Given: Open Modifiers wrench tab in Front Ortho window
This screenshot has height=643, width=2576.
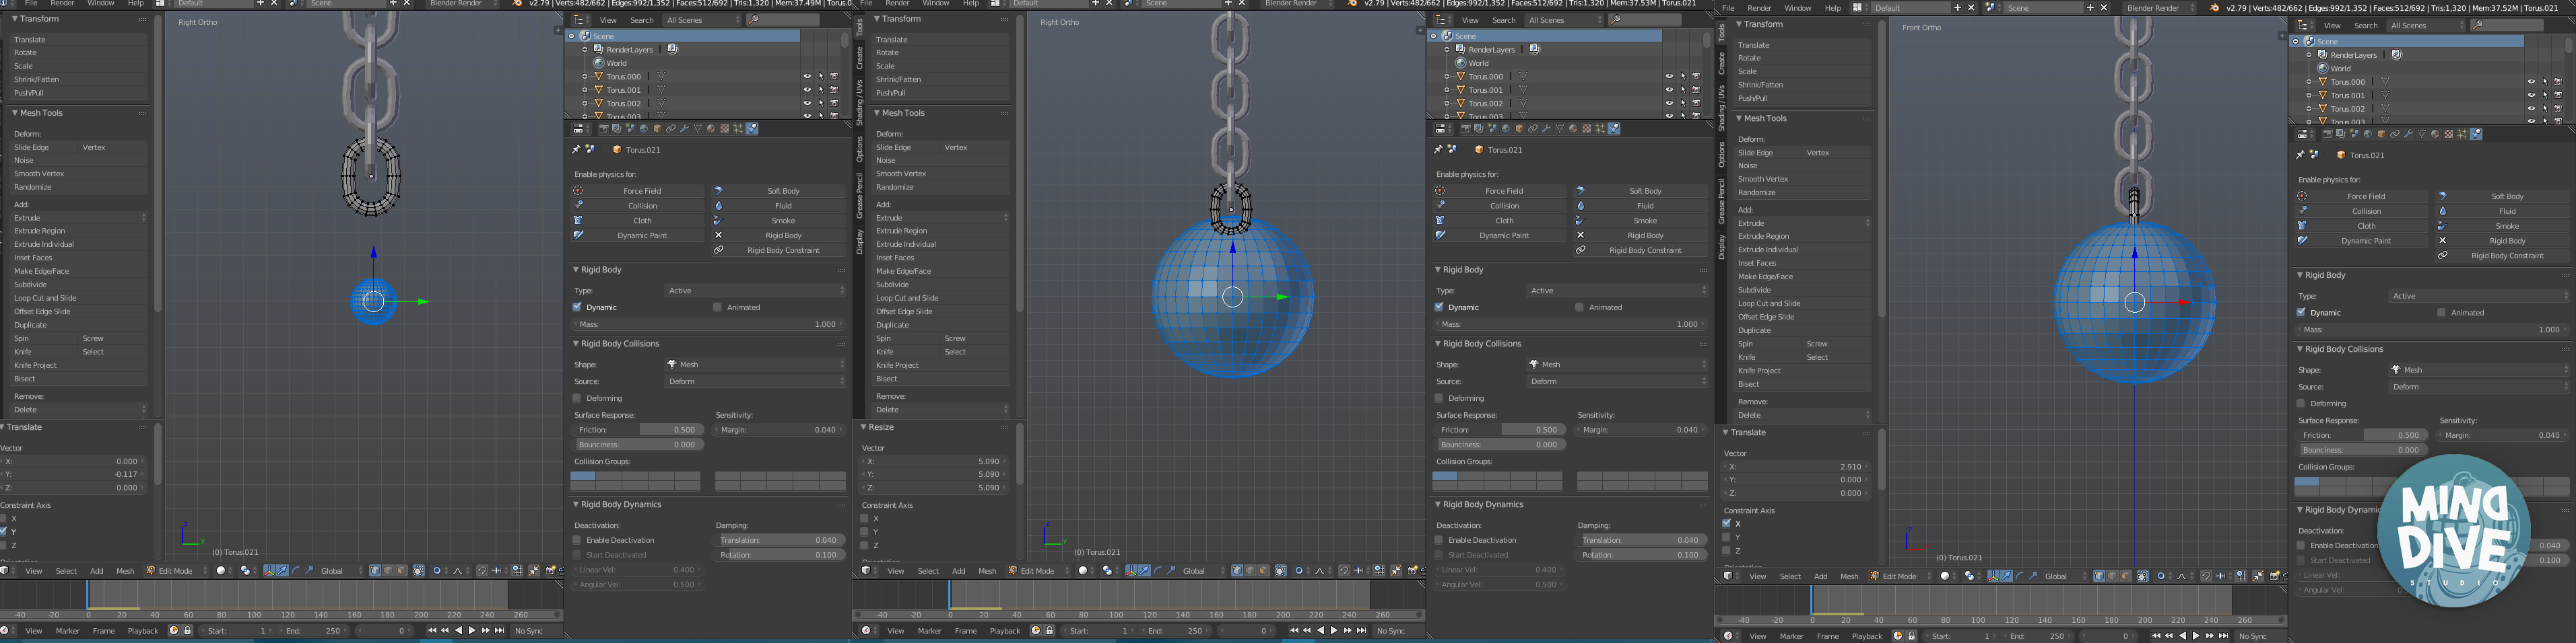Looking at the screenshot, I should 2409,134.
